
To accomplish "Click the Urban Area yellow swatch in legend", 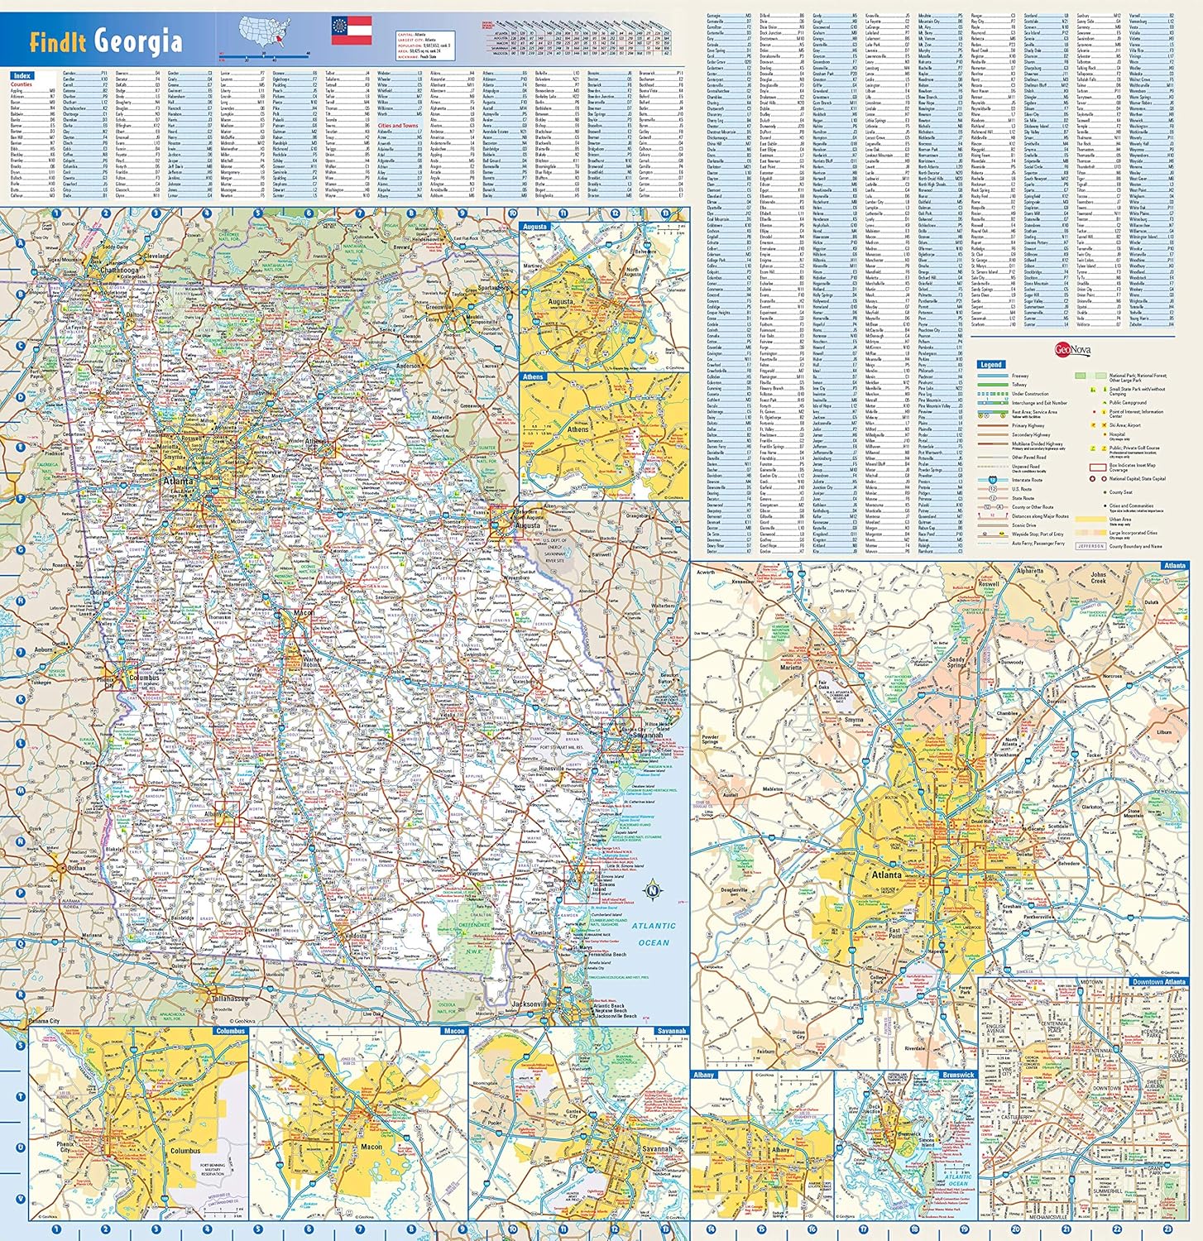I will pyautogui.click(x=1090, y=520).
